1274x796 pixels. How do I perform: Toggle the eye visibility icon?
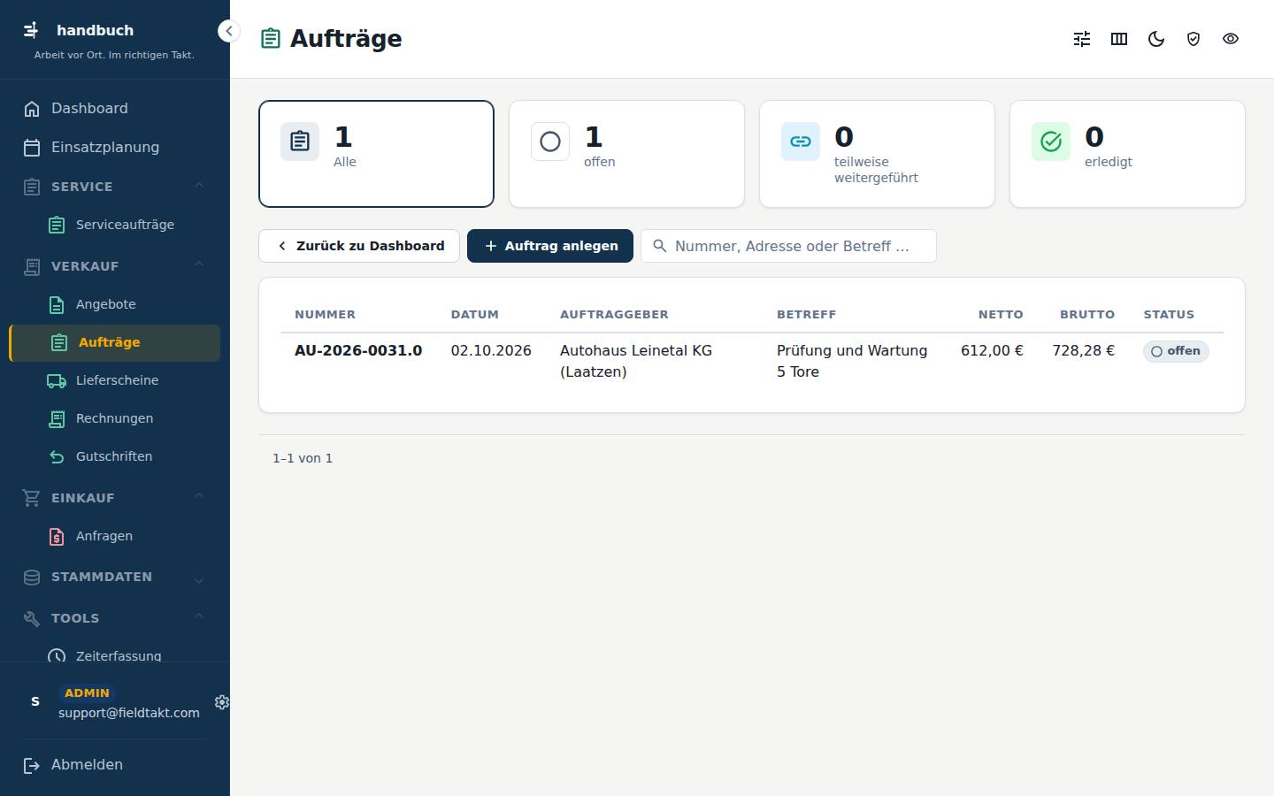coord(1231,39)
